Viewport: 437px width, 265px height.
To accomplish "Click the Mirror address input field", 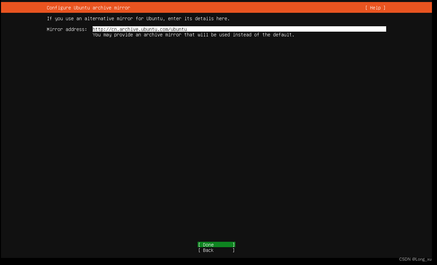I will [239, 29].
